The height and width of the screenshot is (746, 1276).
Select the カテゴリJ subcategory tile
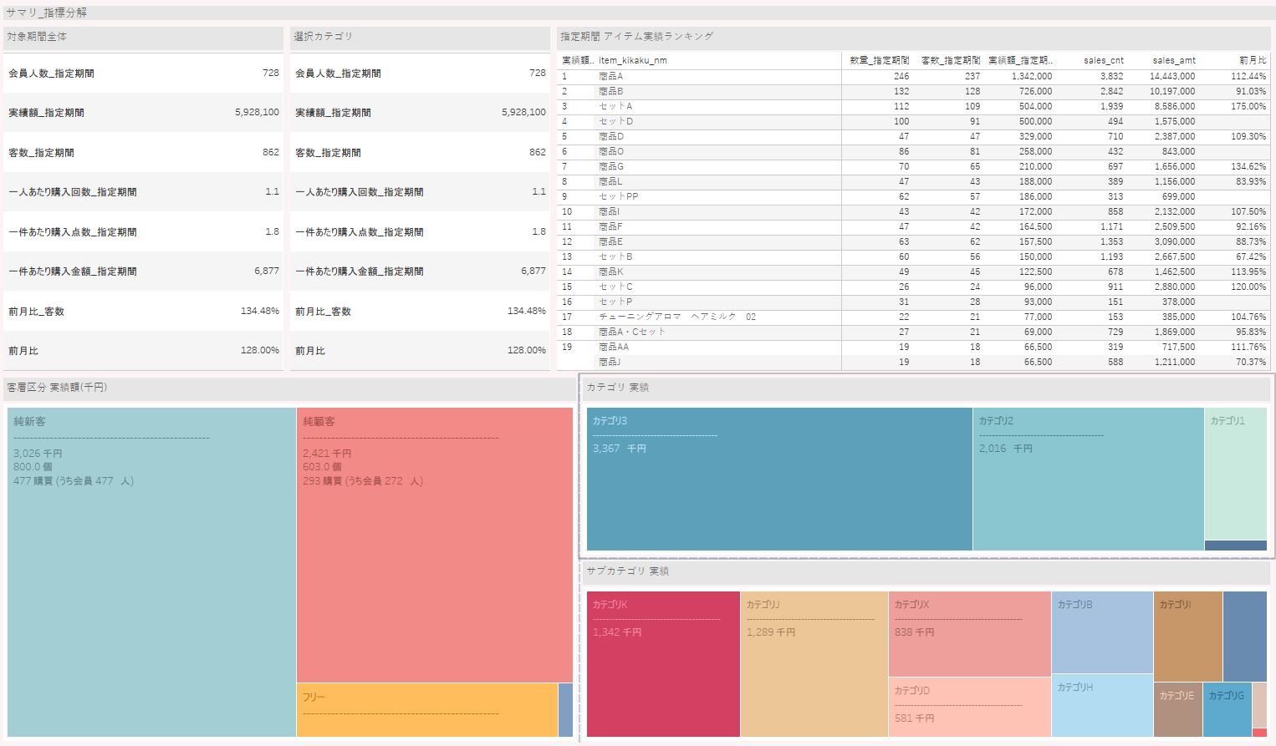coord(814,664)
